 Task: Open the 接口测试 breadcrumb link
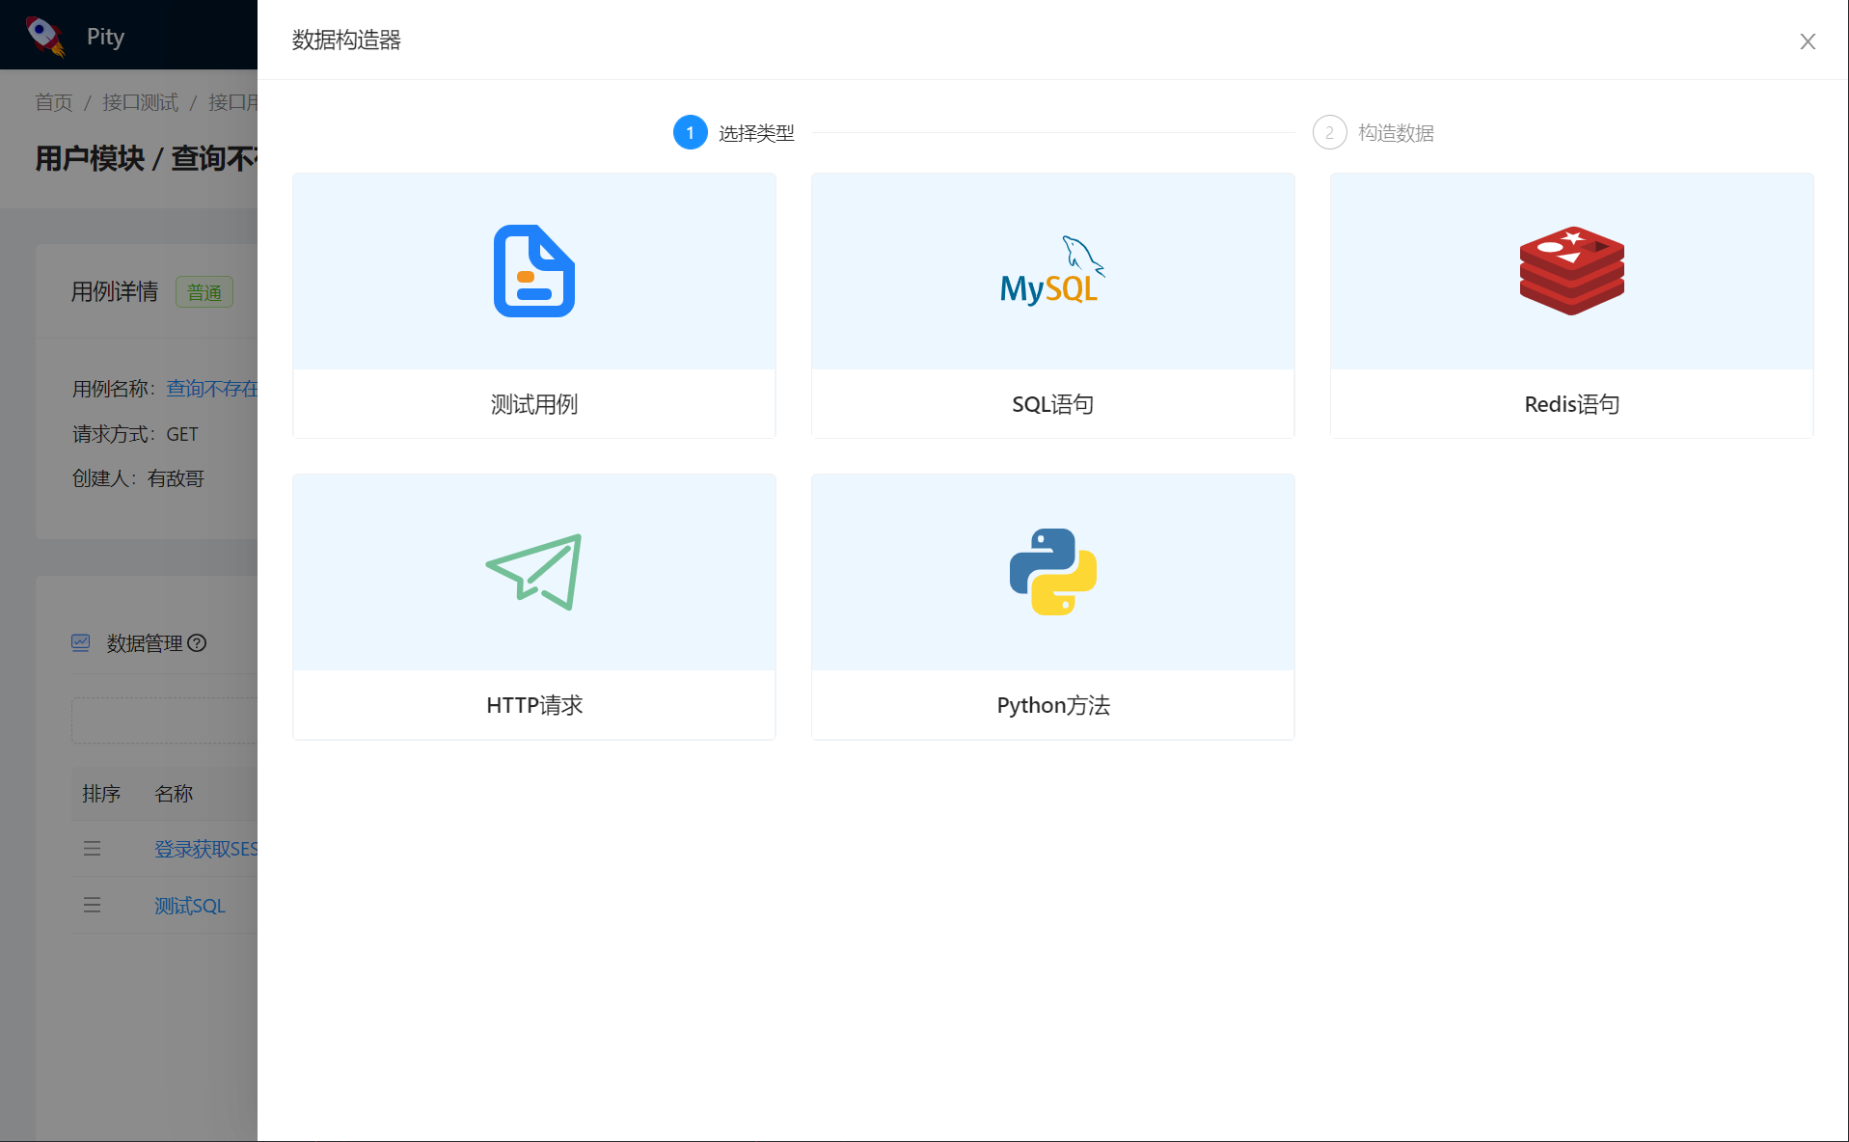(140, 102)
